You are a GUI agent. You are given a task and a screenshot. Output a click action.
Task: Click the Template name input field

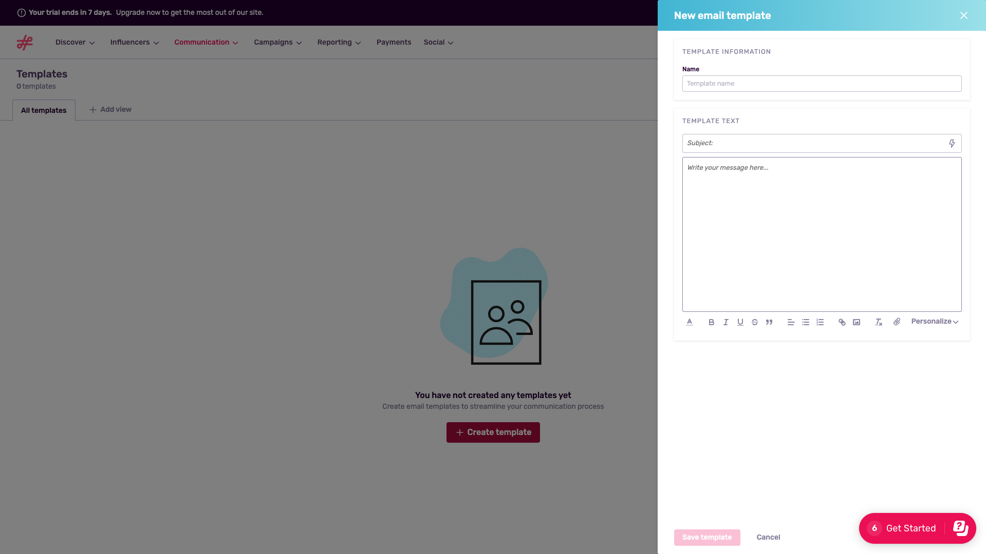822,83
